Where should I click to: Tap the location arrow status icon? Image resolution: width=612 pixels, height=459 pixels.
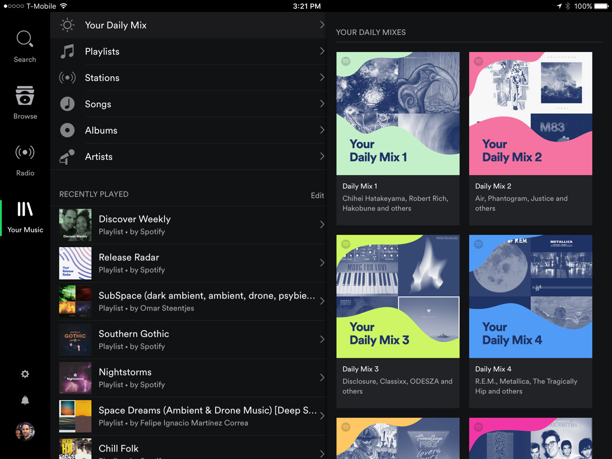[x=559, y=6]
